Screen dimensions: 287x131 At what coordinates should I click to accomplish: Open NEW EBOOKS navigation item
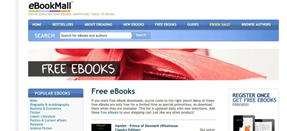point(134,25)
